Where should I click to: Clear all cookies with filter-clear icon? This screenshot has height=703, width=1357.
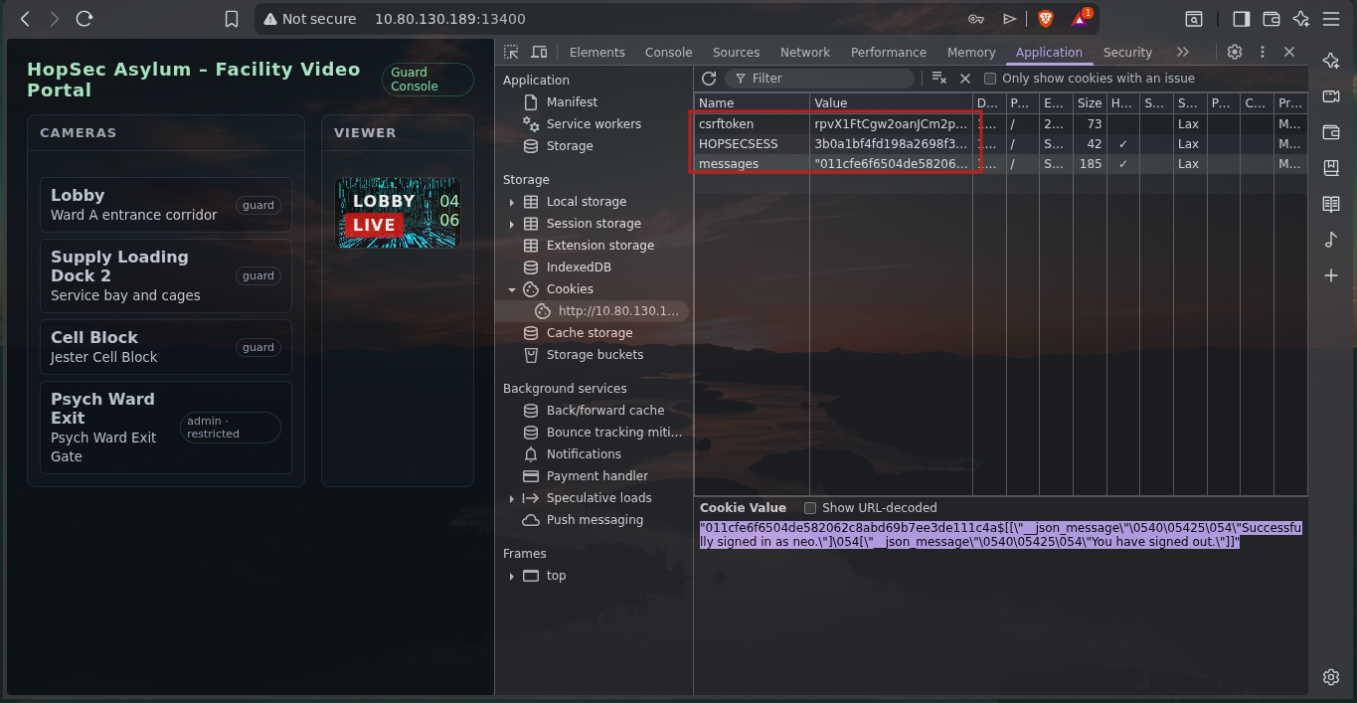[x=938, y=79]
